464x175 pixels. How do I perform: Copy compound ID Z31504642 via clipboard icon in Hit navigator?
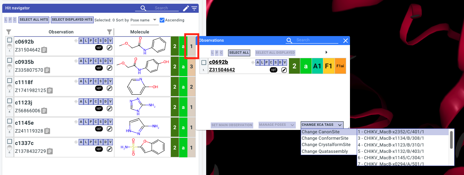coord(44,50)
